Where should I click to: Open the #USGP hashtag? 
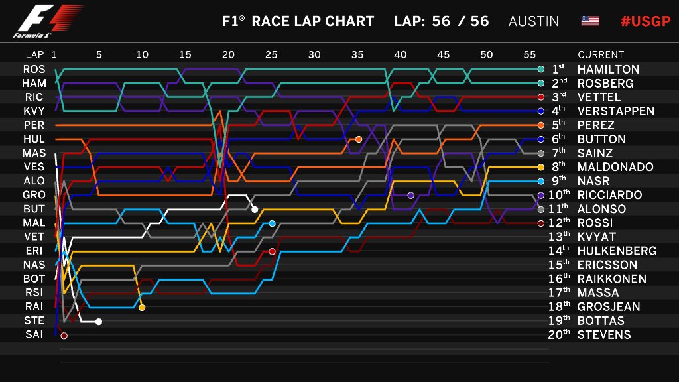[x=645, y=21]
